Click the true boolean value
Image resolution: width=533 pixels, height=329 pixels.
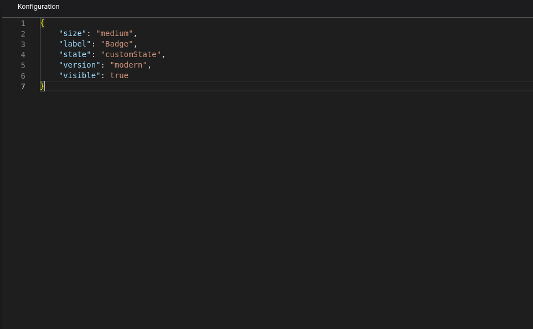[x=119, y=76]
